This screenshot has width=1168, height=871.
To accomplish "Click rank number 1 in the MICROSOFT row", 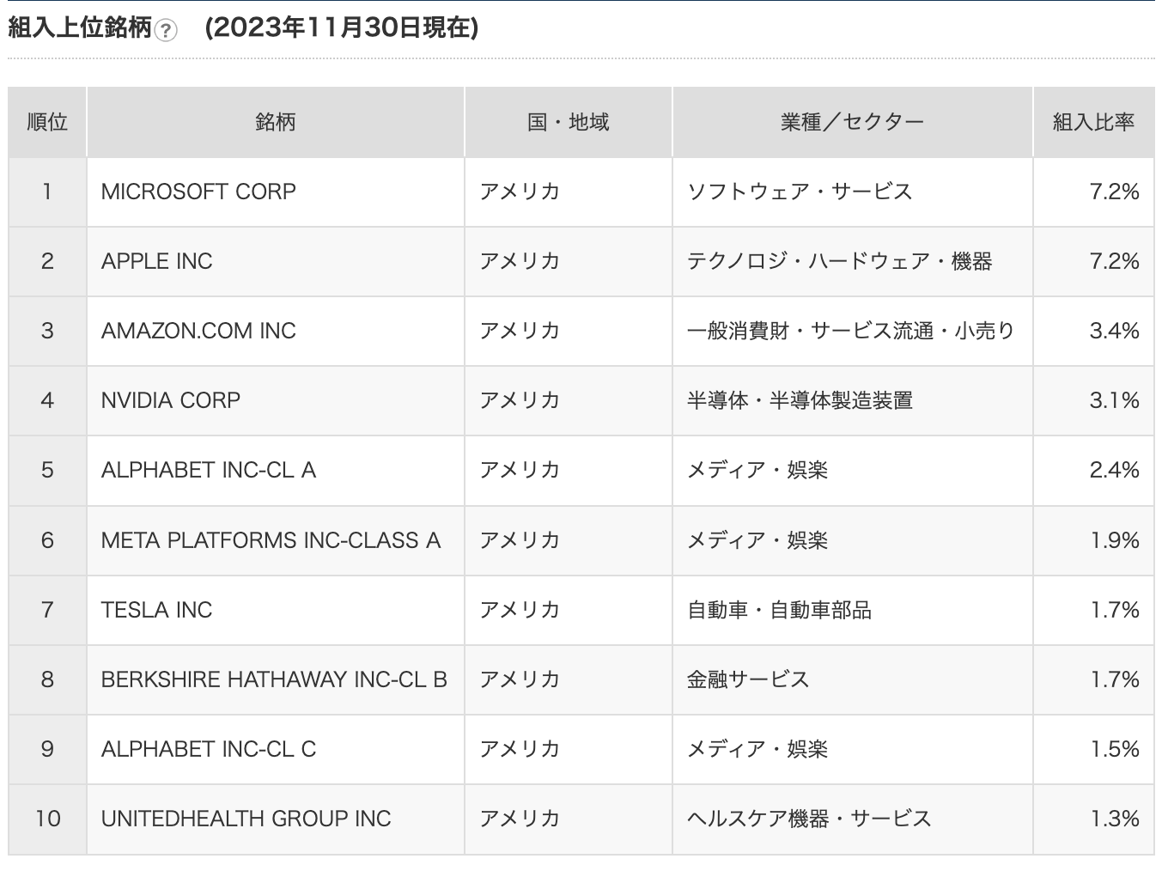I will point(47,192).
